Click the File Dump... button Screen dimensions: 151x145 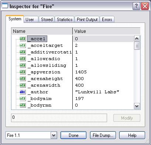103,135
